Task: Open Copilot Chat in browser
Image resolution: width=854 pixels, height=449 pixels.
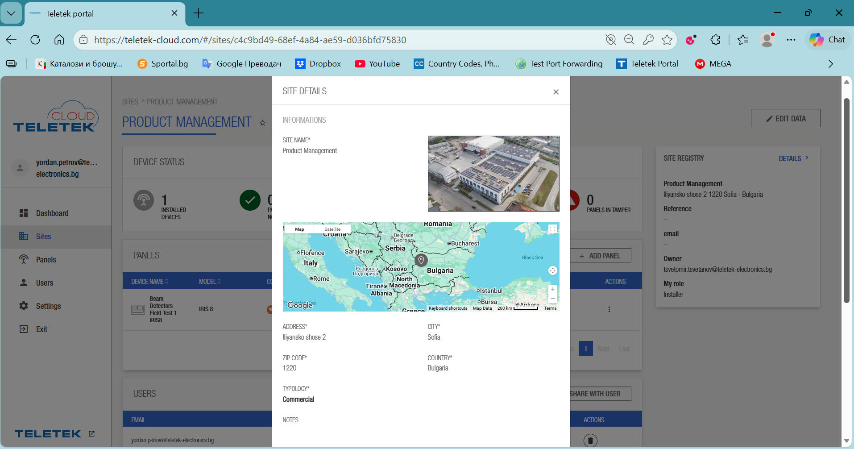Action: [x=828, y=40]
